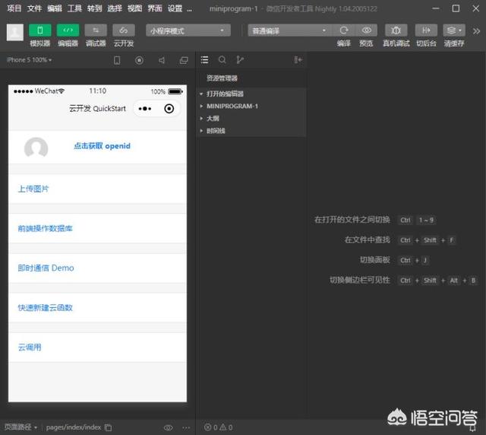Click the simulator phone rotate icon

coord(117,60)
